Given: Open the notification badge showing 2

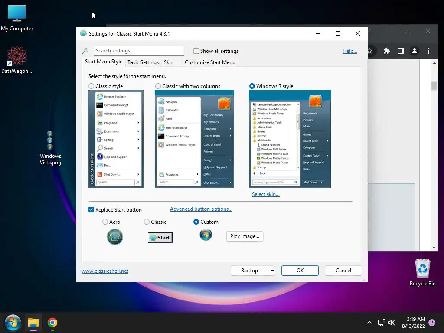Looking at the screenshot, I should pos(432,323).
